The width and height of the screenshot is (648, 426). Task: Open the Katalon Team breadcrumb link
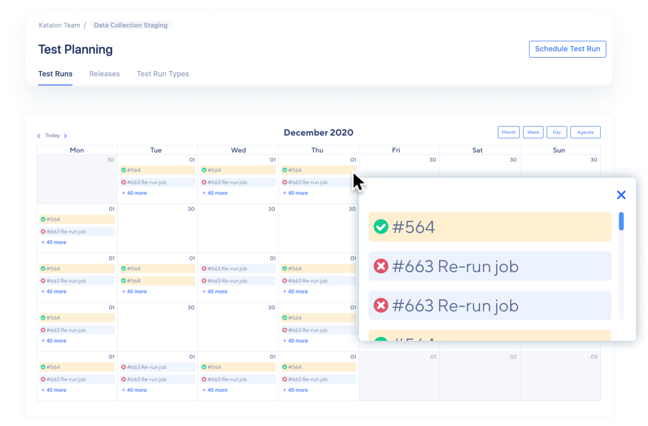(x=59, y=25)
